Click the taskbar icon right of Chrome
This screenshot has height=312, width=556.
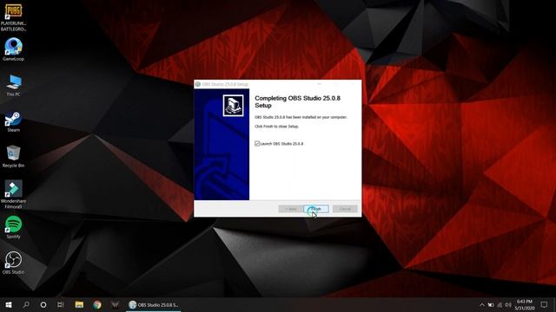[115, 304]
